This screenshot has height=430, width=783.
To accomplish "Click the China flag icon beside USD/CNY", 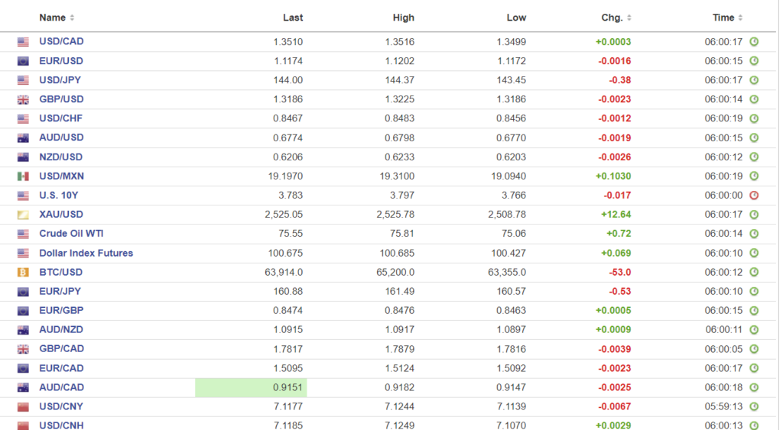I will tap(23, 407).
